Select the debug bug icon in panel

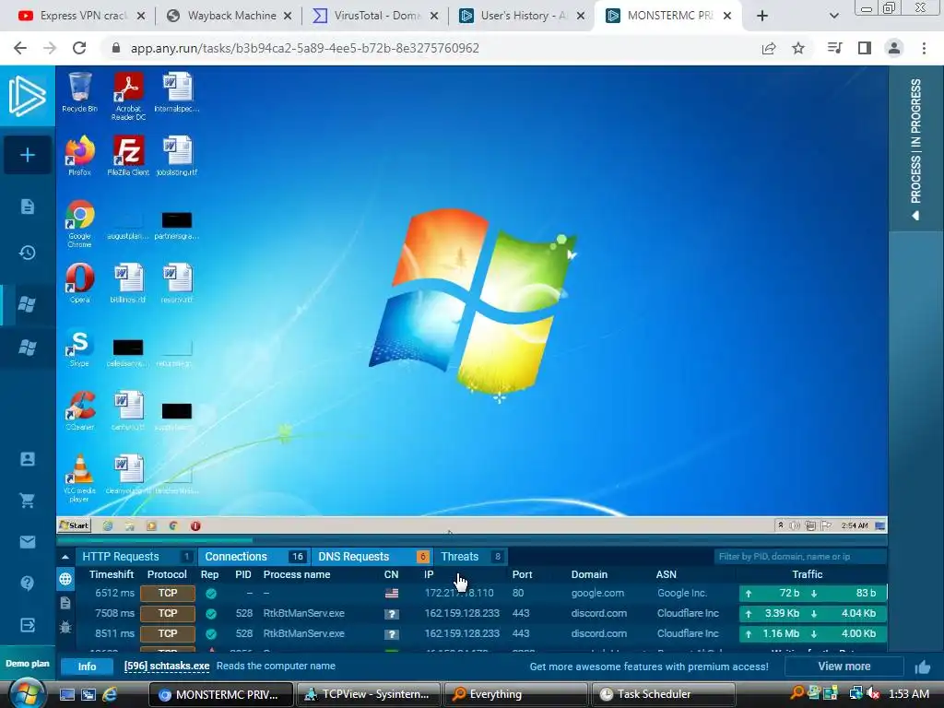65,627
